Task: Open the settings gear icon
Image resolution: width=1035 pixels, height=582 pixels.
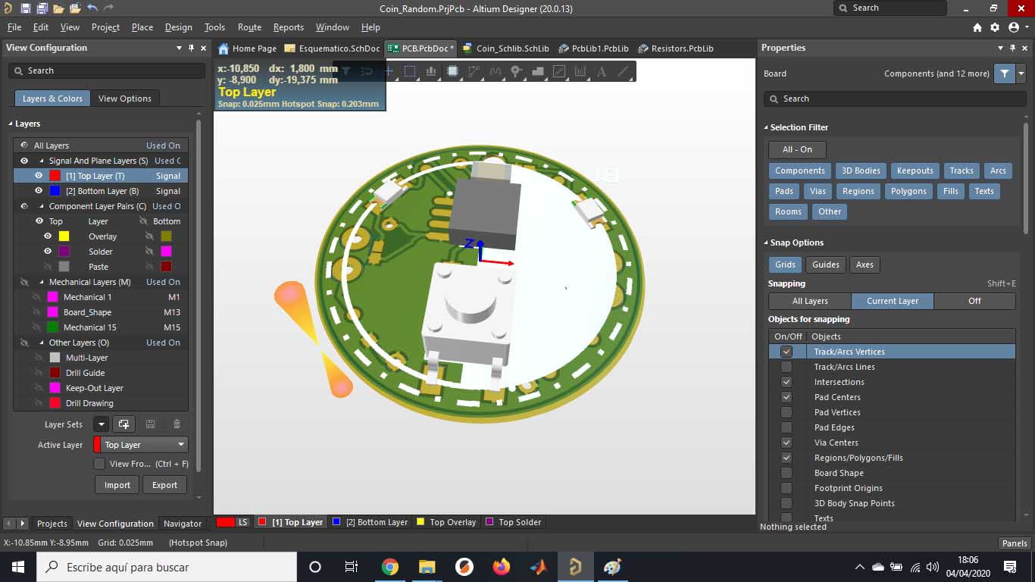Action: click(x=995, y=27)
